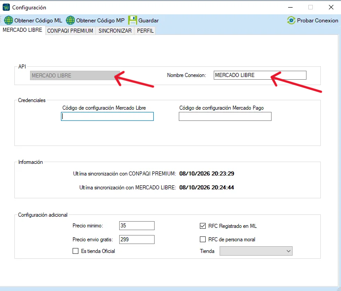The width and height of the screenshot is (341, 291).
Task: Click the Tienda label
Action: 207,251
